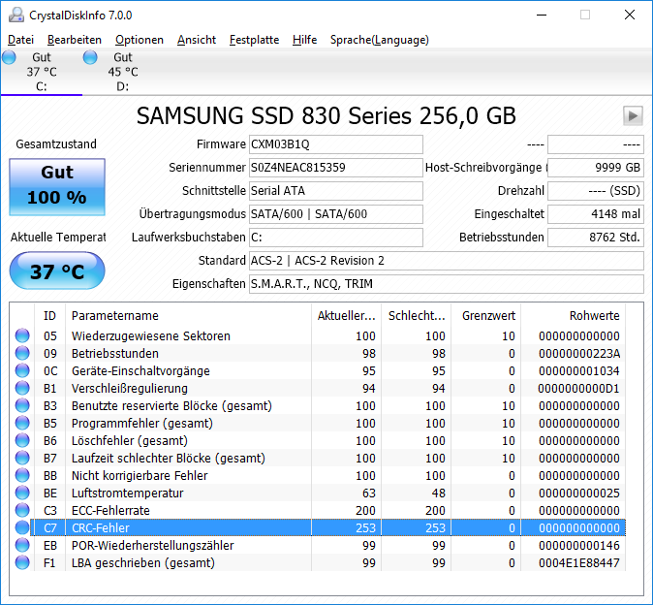Click the ID column header

[49, 315]
